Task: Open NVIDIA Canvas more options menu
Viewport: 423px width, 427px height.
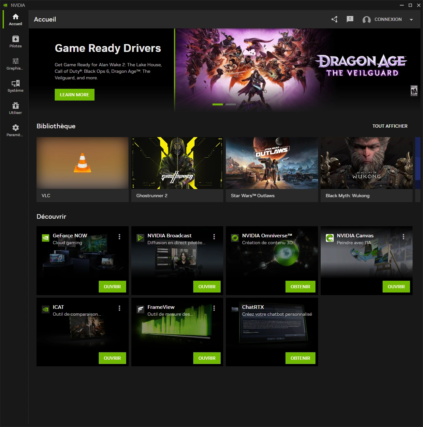Action: (403, 237)
